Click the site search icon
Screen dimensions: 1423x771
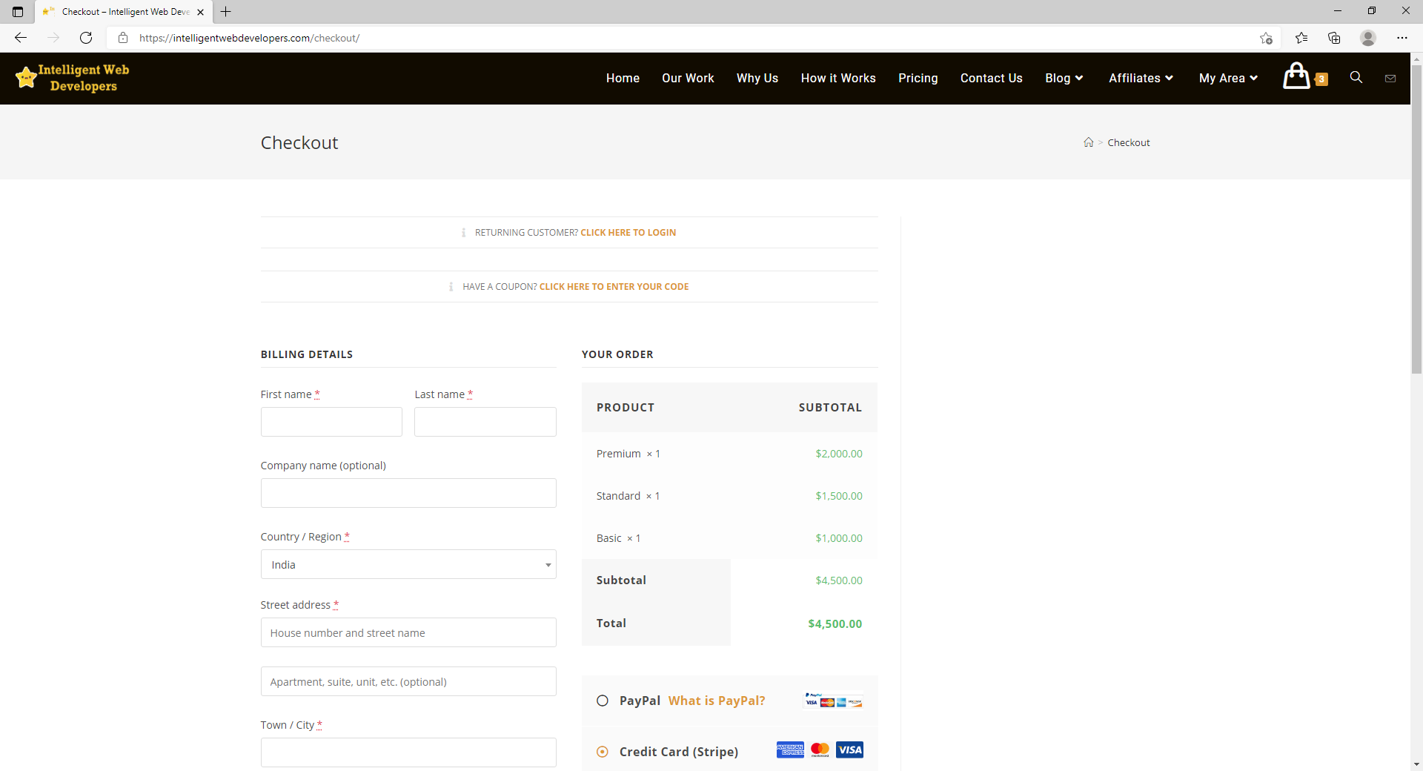coord(1356,77)
